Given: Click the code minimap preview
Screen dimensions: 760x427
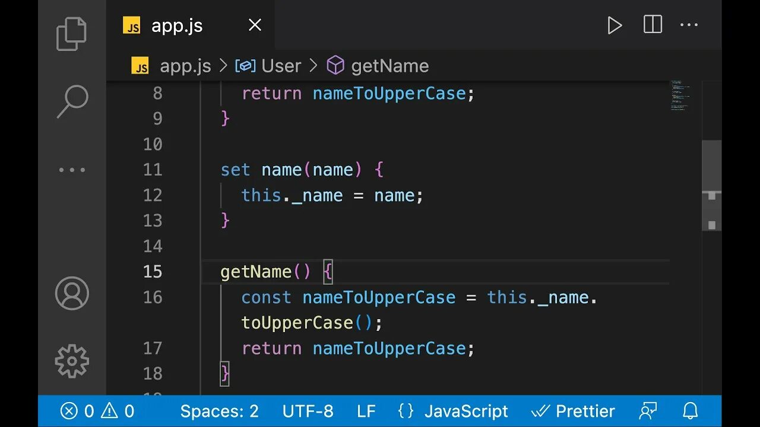Looking at the screenshot, I should [679, 95].
